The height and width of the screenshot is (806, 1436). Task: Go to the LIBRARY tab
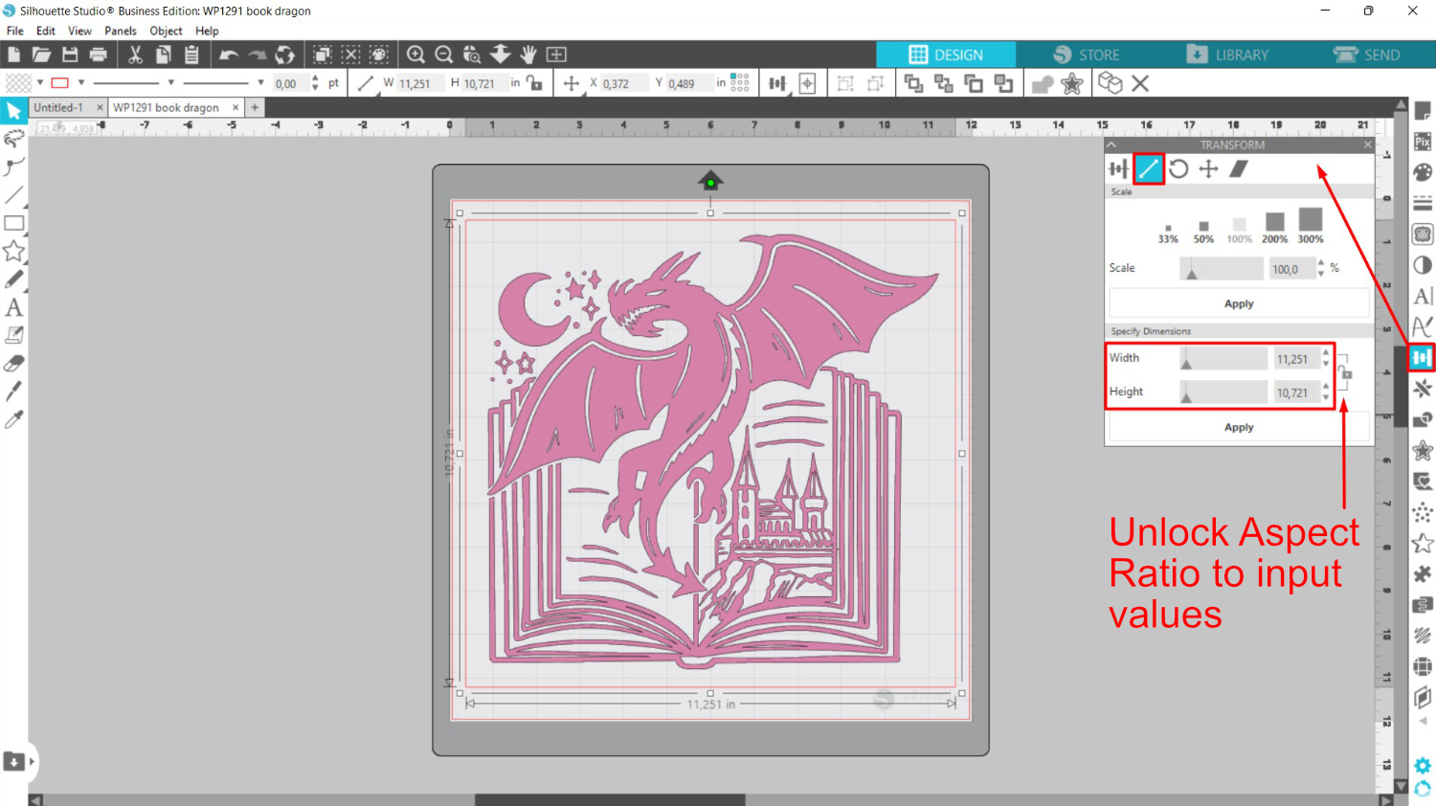click(x=1227, y=55)
